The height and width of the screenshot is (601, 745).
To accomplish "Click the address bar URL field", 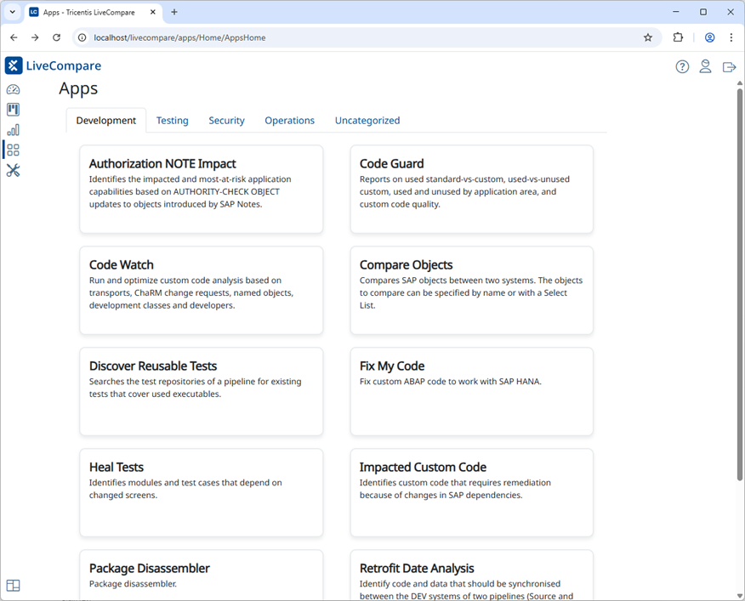I will tap(366, 37).
